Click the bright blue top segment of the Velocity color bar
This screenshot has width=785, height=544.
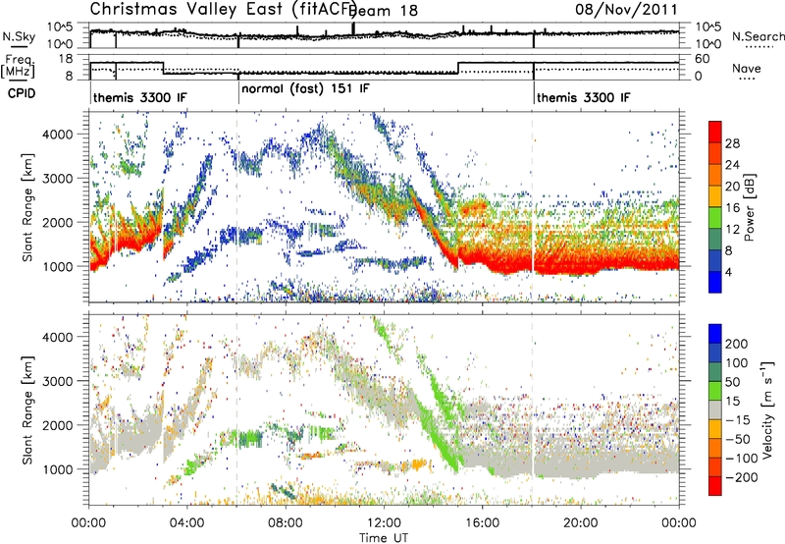tap(715, 334)
